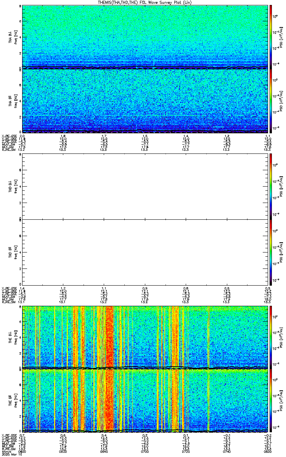Viewport: 286px width, 457px height.
Task: Click inside the THA B⊥ spectrogram panel
Action: pos(145,37)
